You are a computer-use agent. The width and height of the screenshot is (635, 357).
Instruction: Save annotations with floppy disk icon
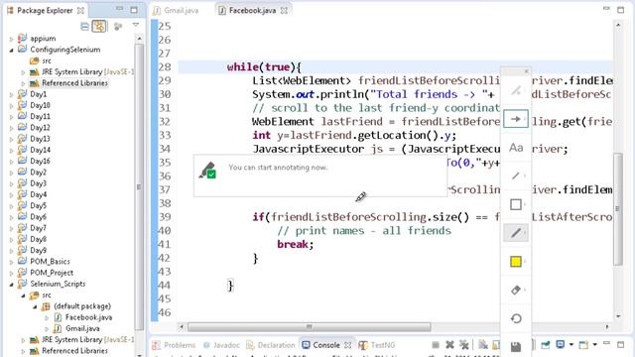click(516, 347)
